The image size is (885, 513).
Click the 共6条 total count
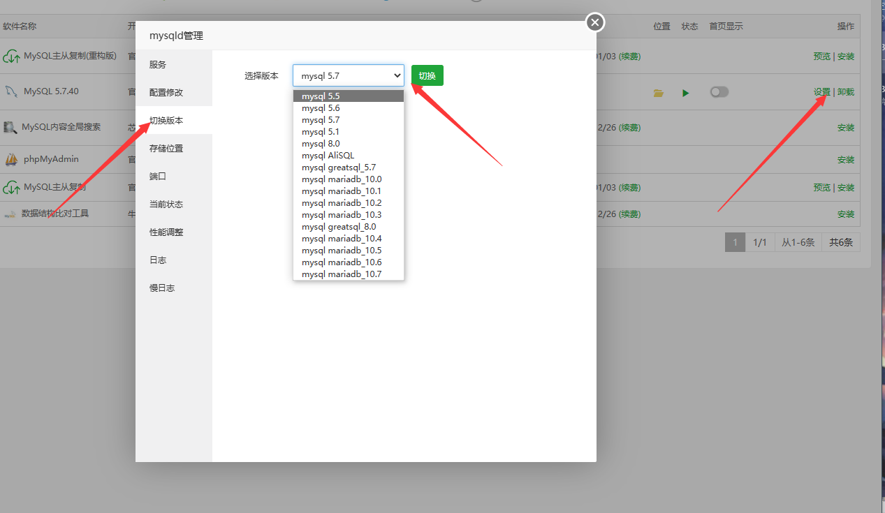coord(841,242)
